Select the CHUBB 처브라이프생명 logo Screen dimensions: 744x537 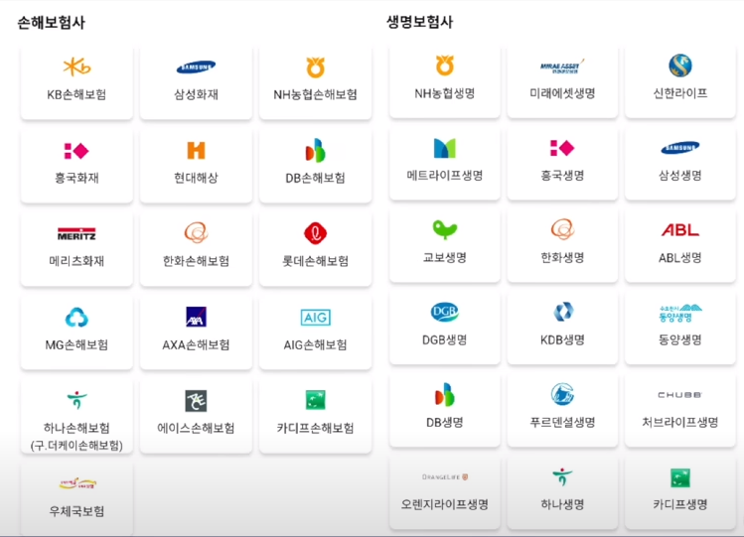(680, 394)
